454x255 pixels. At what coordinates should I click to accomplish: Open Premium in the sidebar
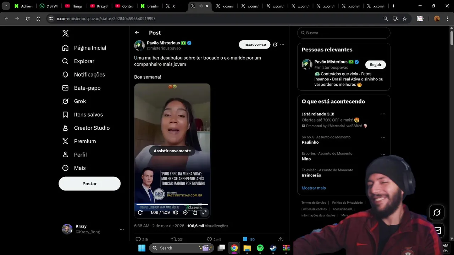point(79,141)
